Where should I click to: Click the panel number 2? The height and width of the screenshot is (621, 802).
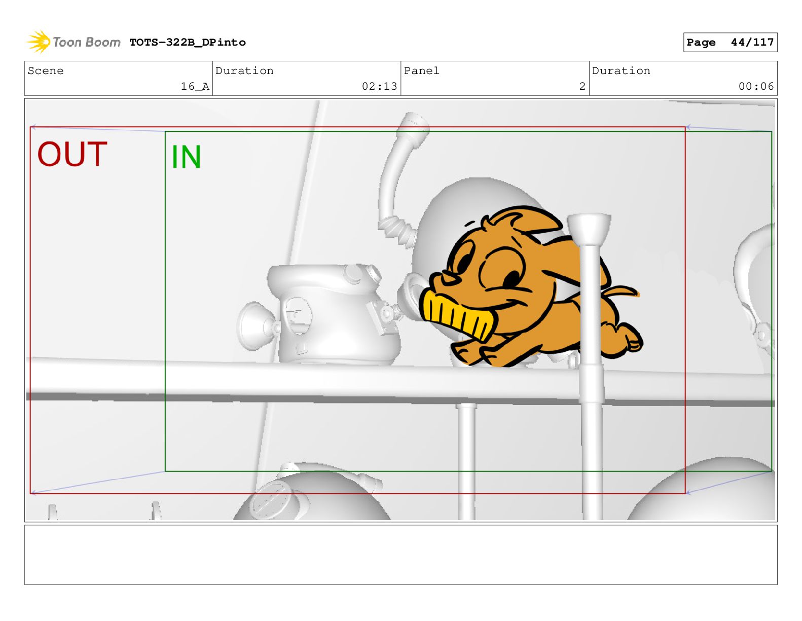point(582,87)
